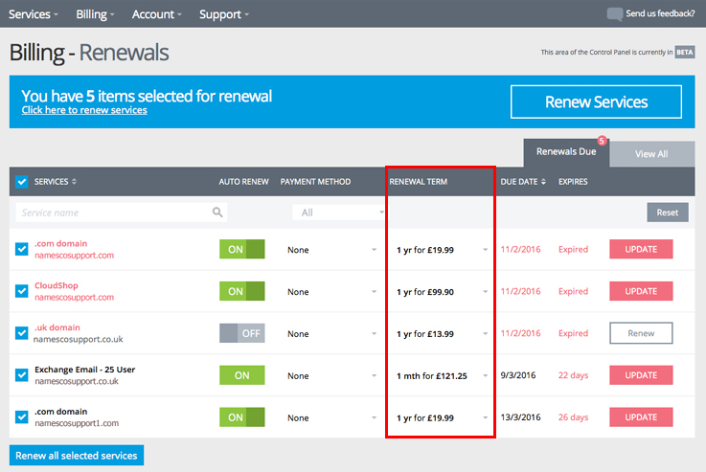Uncheck the .uk domain row checkbox
Viewport: 706px width, 472px height.
[22, 333]
